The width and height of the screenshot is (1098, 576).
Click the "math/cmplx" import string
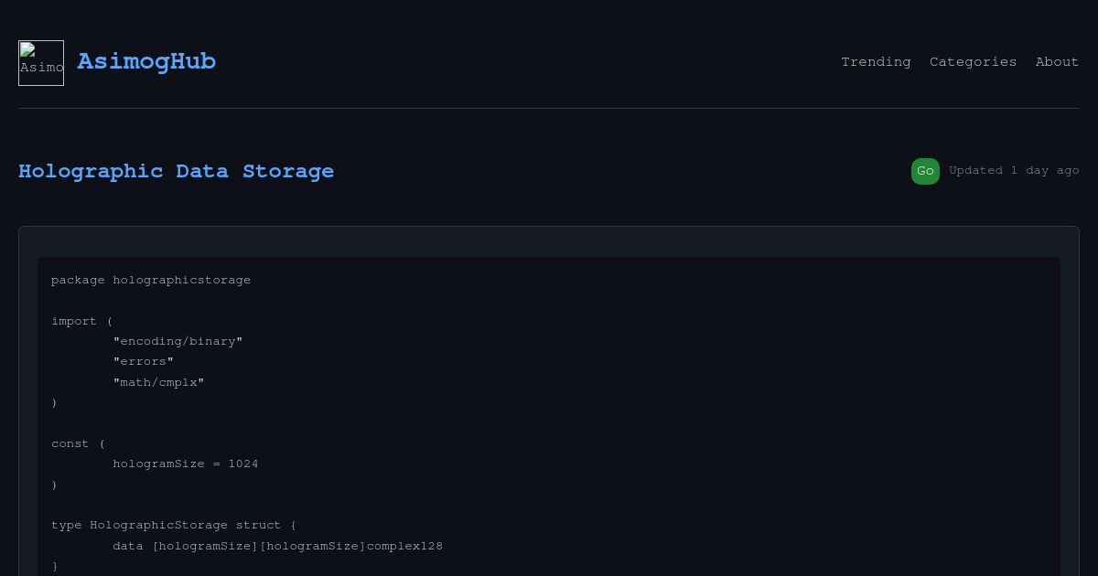click(x=158, y=382)
